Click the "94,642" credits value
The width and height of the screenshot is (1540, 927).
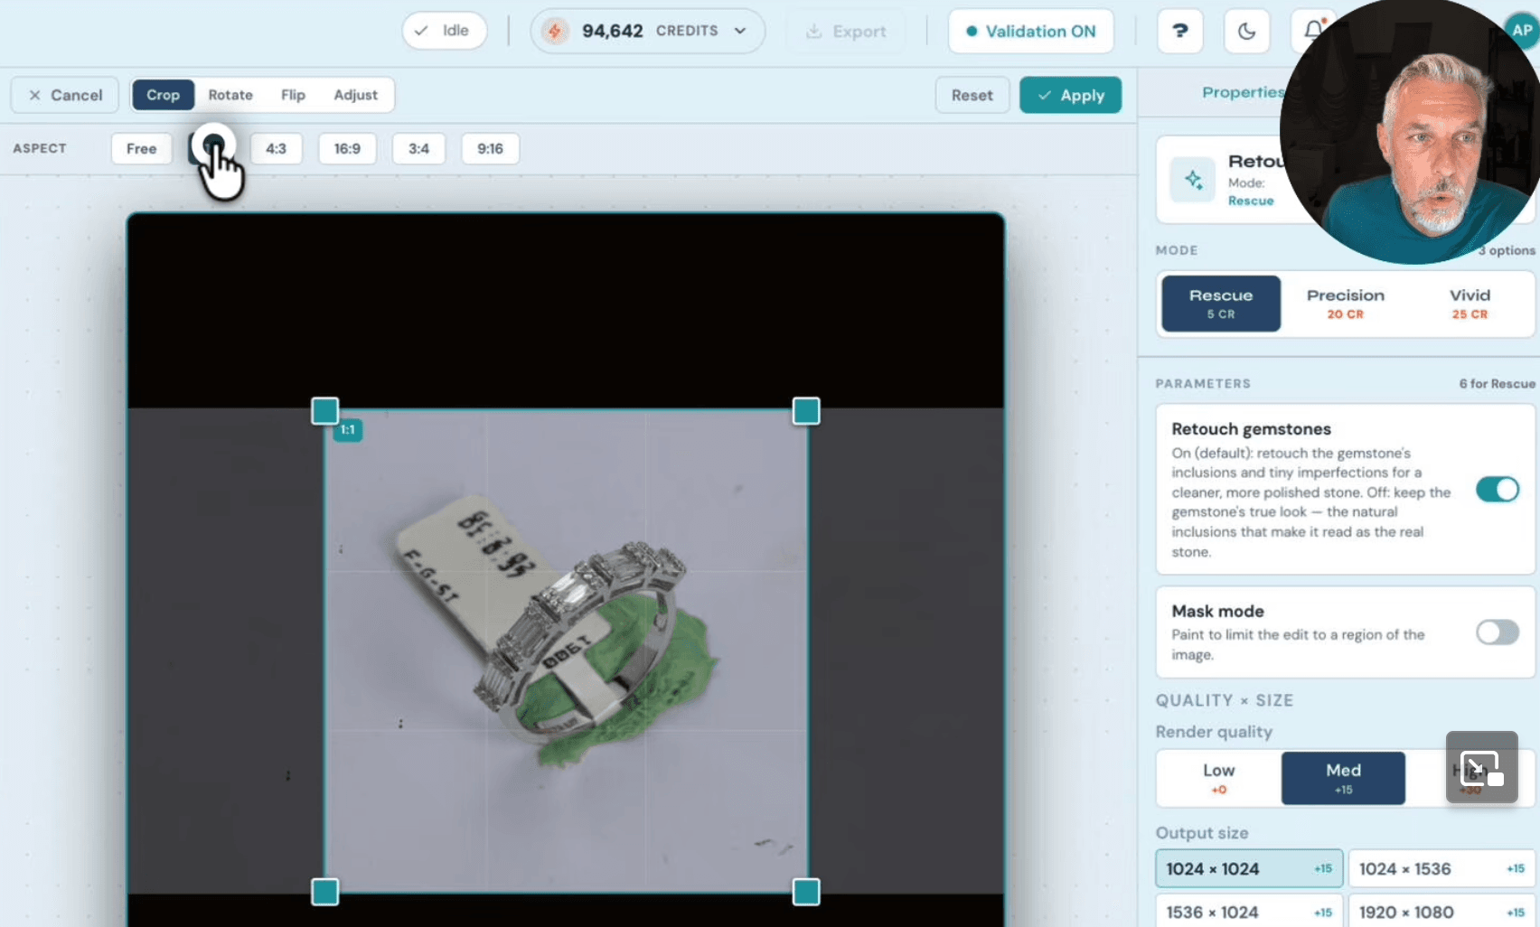613,31
